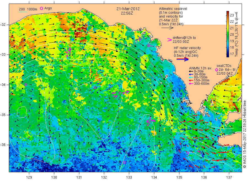Click the 'sealCTDs' legend text
This screenshot has height=181, width=248.
[x=224, y=66]
